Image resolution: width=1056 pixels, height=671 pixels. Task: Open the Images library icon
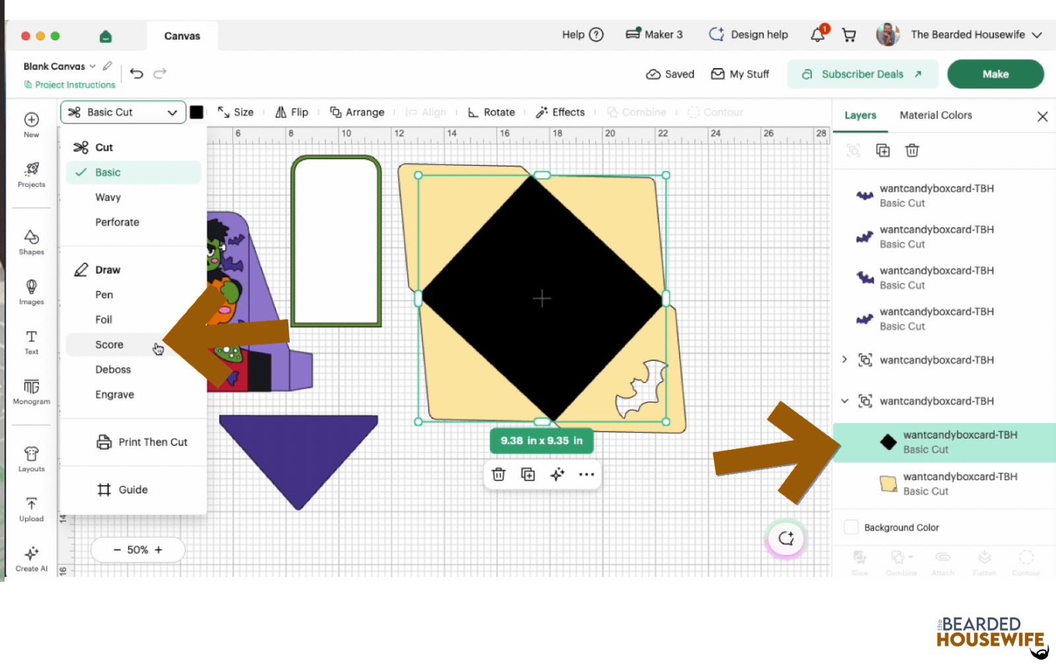click(31, 292)
